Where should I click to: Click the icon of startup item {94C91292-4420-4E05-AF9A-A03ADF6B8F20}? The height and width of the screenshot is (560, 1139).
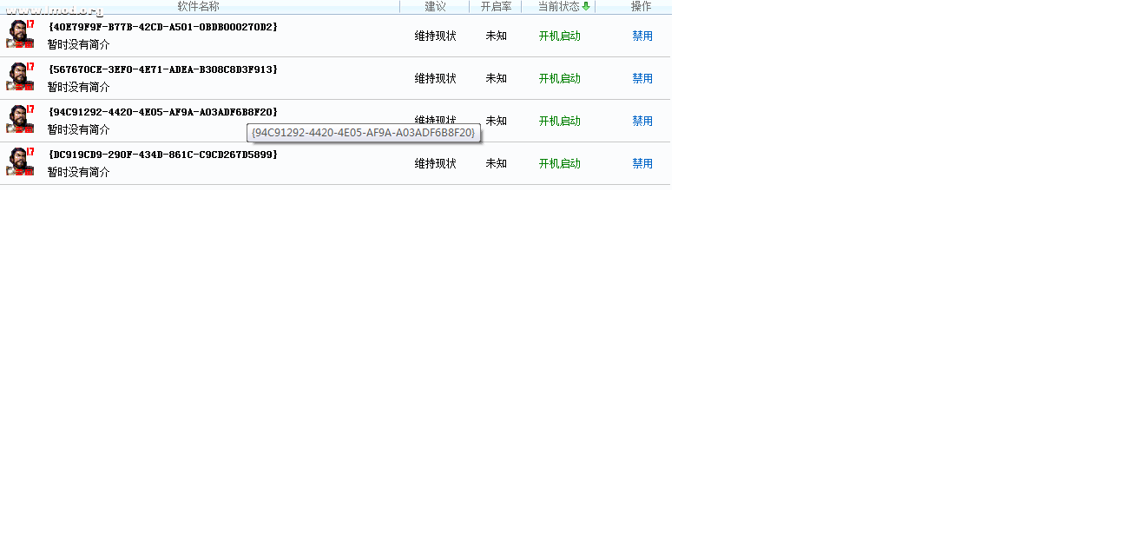click(x=20, y=119)
